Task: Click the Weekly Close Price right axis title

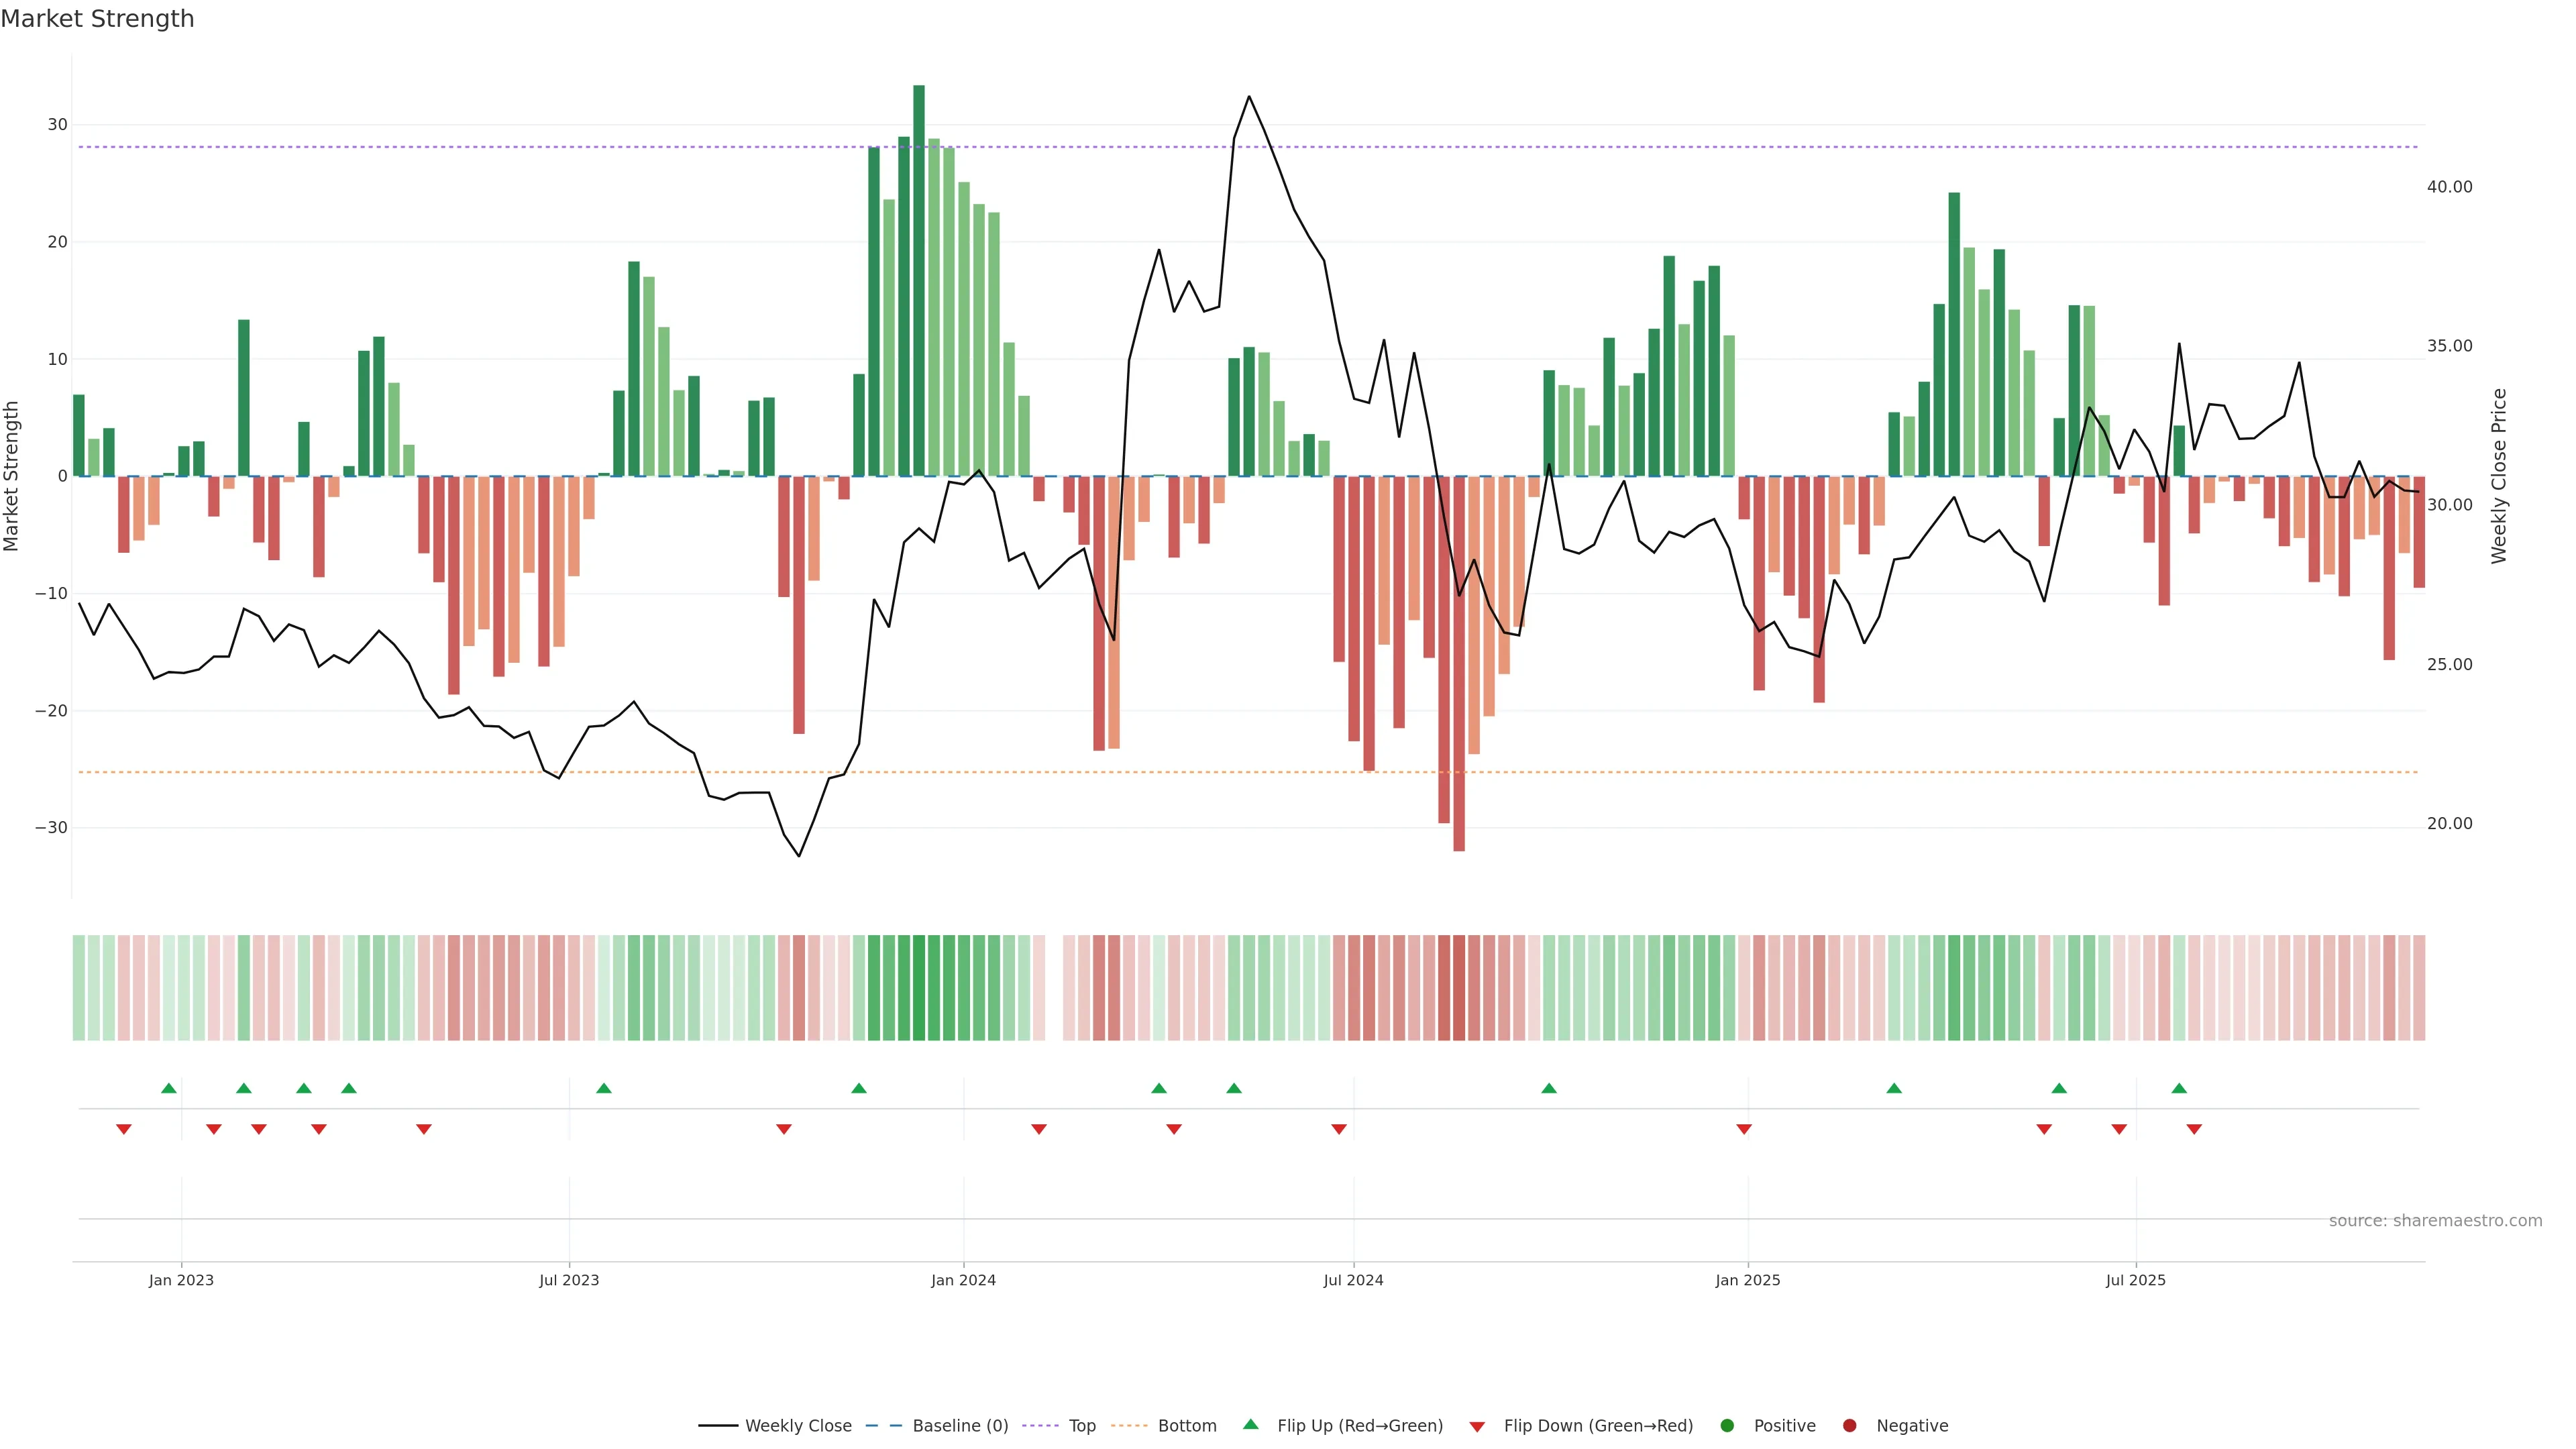Action: click(x=2499, y=476)
